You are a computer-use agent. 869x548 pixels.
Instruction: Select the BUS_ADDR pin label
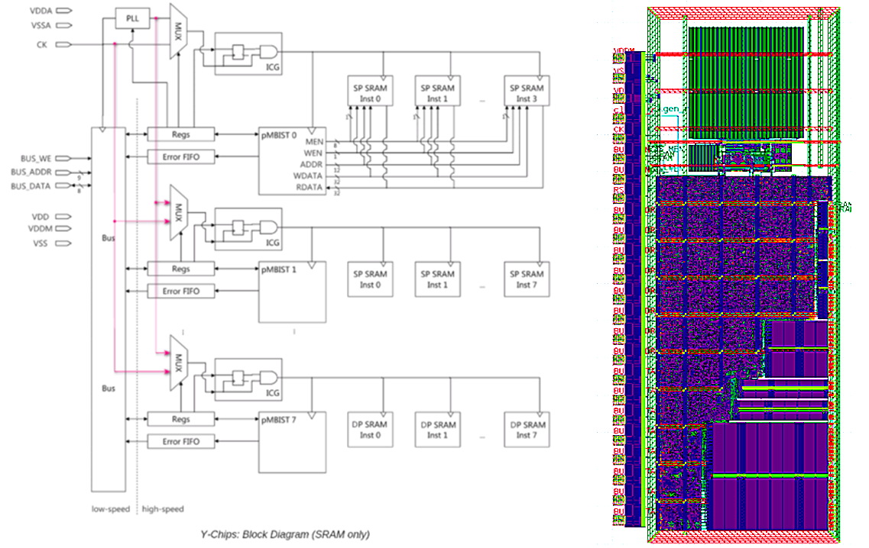coord(31,172)
